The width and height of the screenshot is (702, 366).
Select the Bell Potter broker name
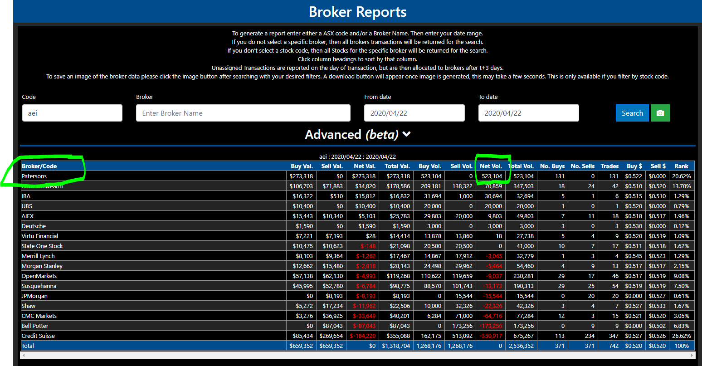point(35,326)
